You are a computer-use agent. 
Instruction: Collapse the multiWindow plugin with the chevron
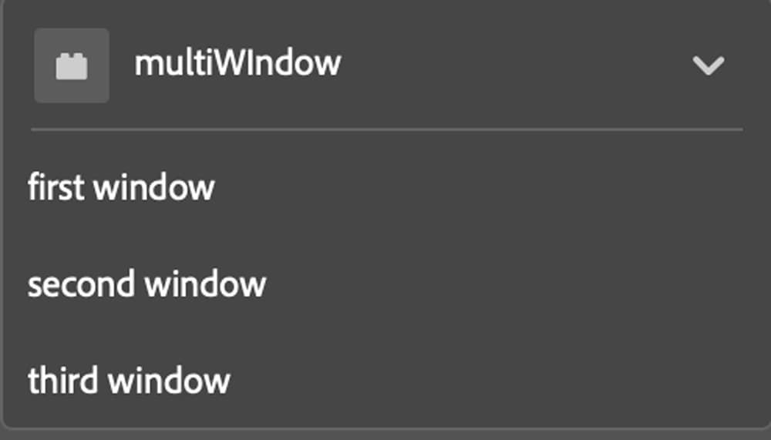click(x=708, y=66)
